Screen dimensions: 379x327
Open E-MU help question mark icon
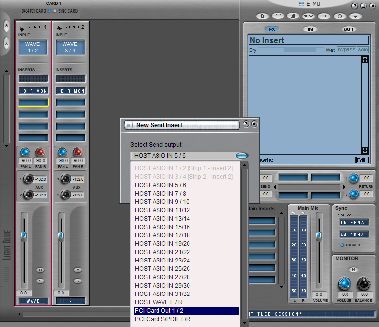click(354, 6)
